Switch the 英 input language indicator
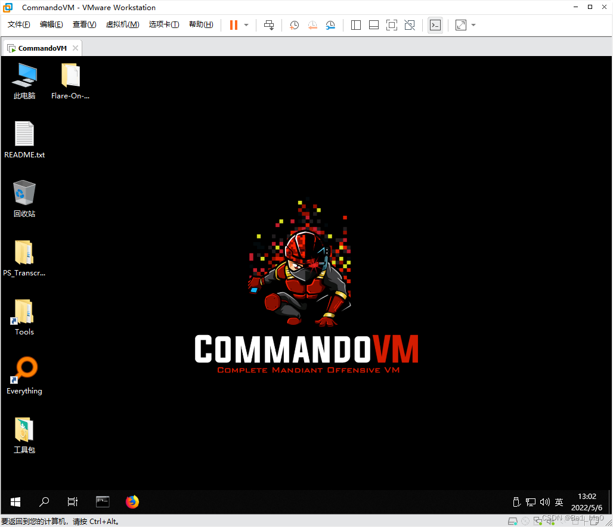The height and width of the screenshot is (527, 613). click(559, 502)
